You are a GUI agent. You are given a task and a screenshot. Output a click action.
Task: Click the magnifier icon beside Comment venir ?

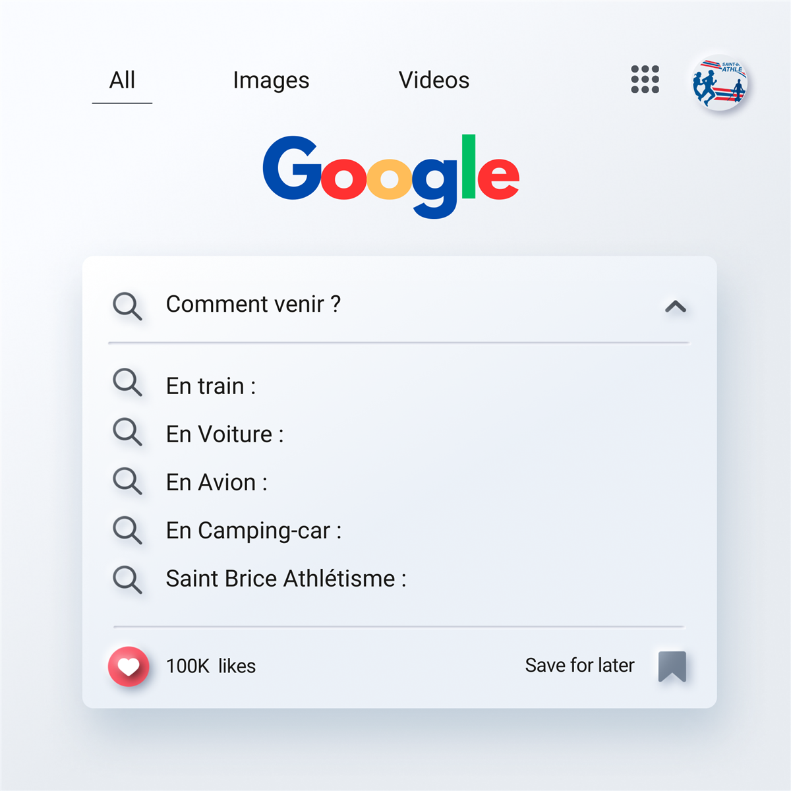tap(127, 307)
